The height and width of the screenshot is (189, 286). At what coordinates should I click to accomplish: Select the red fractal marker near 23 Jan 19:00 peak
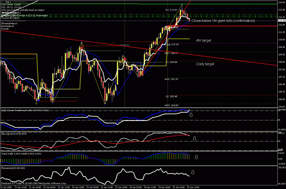pos(125,59)
